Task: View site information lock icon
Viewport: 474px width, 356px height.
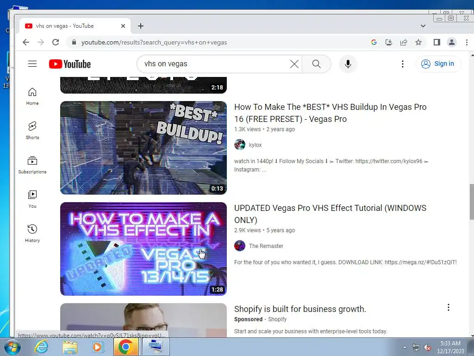Action: pos(74,42)
